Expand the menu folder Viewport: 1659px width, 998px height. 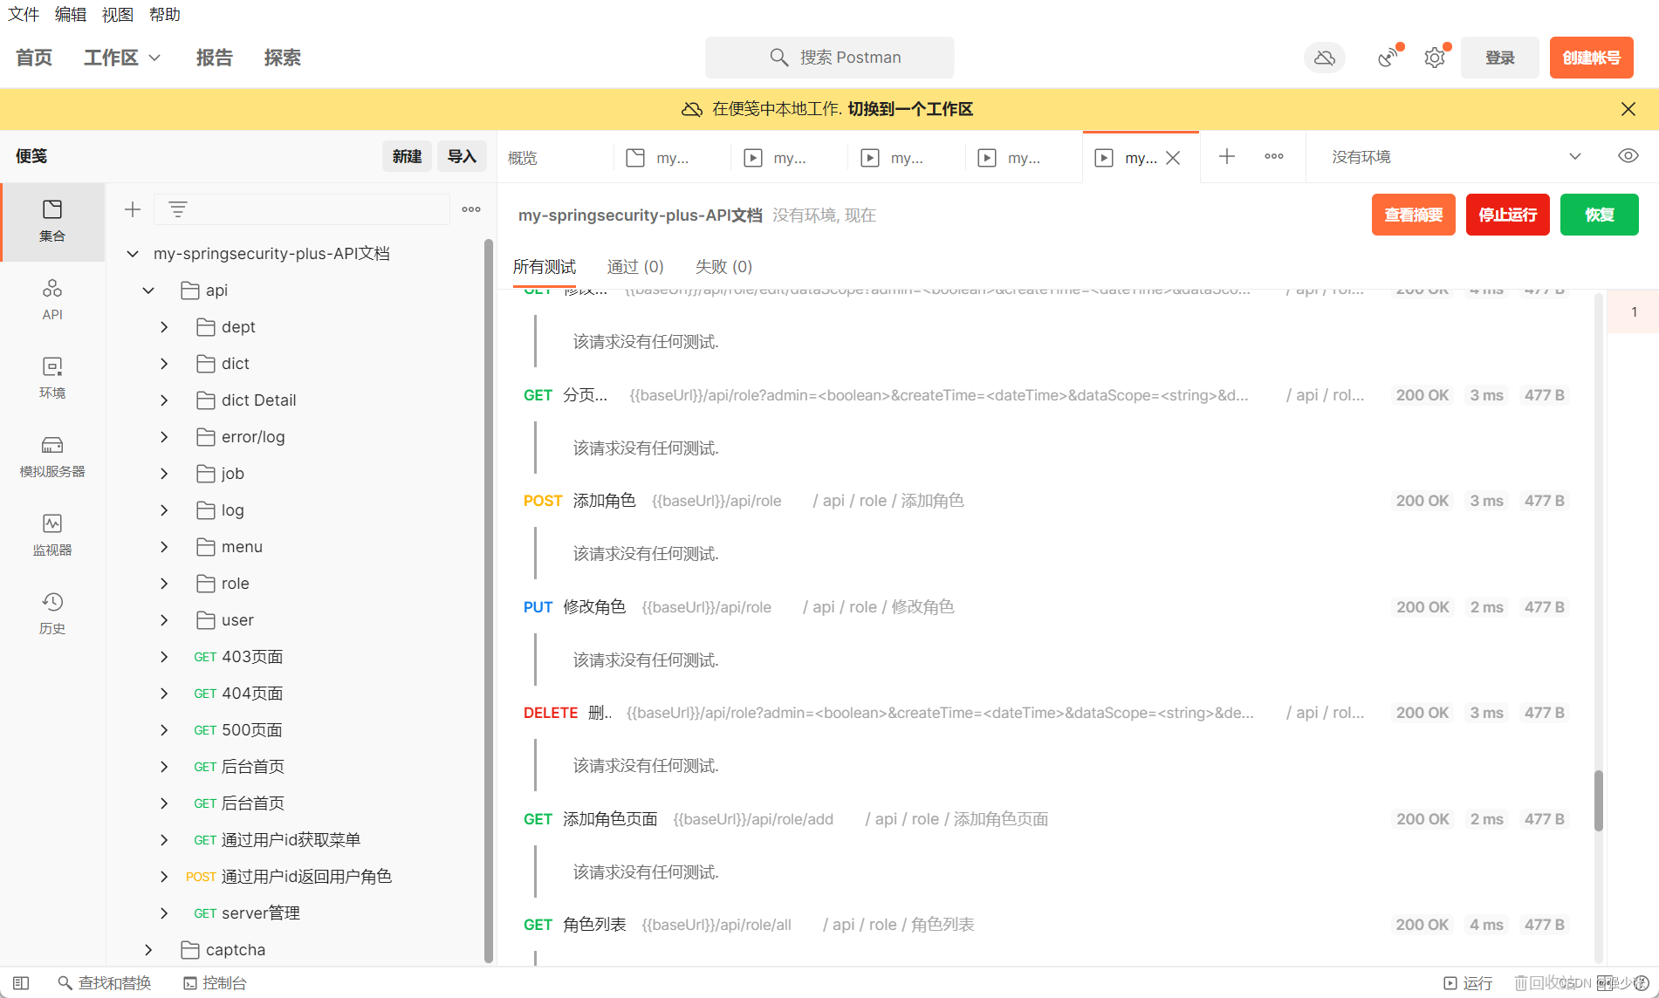tap(164, 547)
